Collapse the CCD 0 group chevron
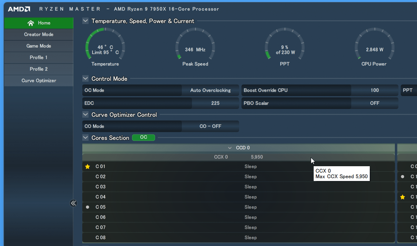The width and height of the screenshot is (417, 246). [230, 148]
